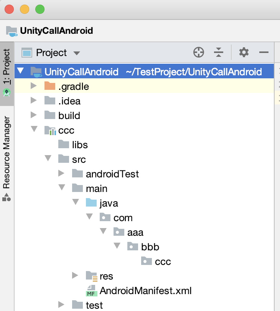Click the orange .gradle folder icon
The image size is (280, 311).
point(50,86)
